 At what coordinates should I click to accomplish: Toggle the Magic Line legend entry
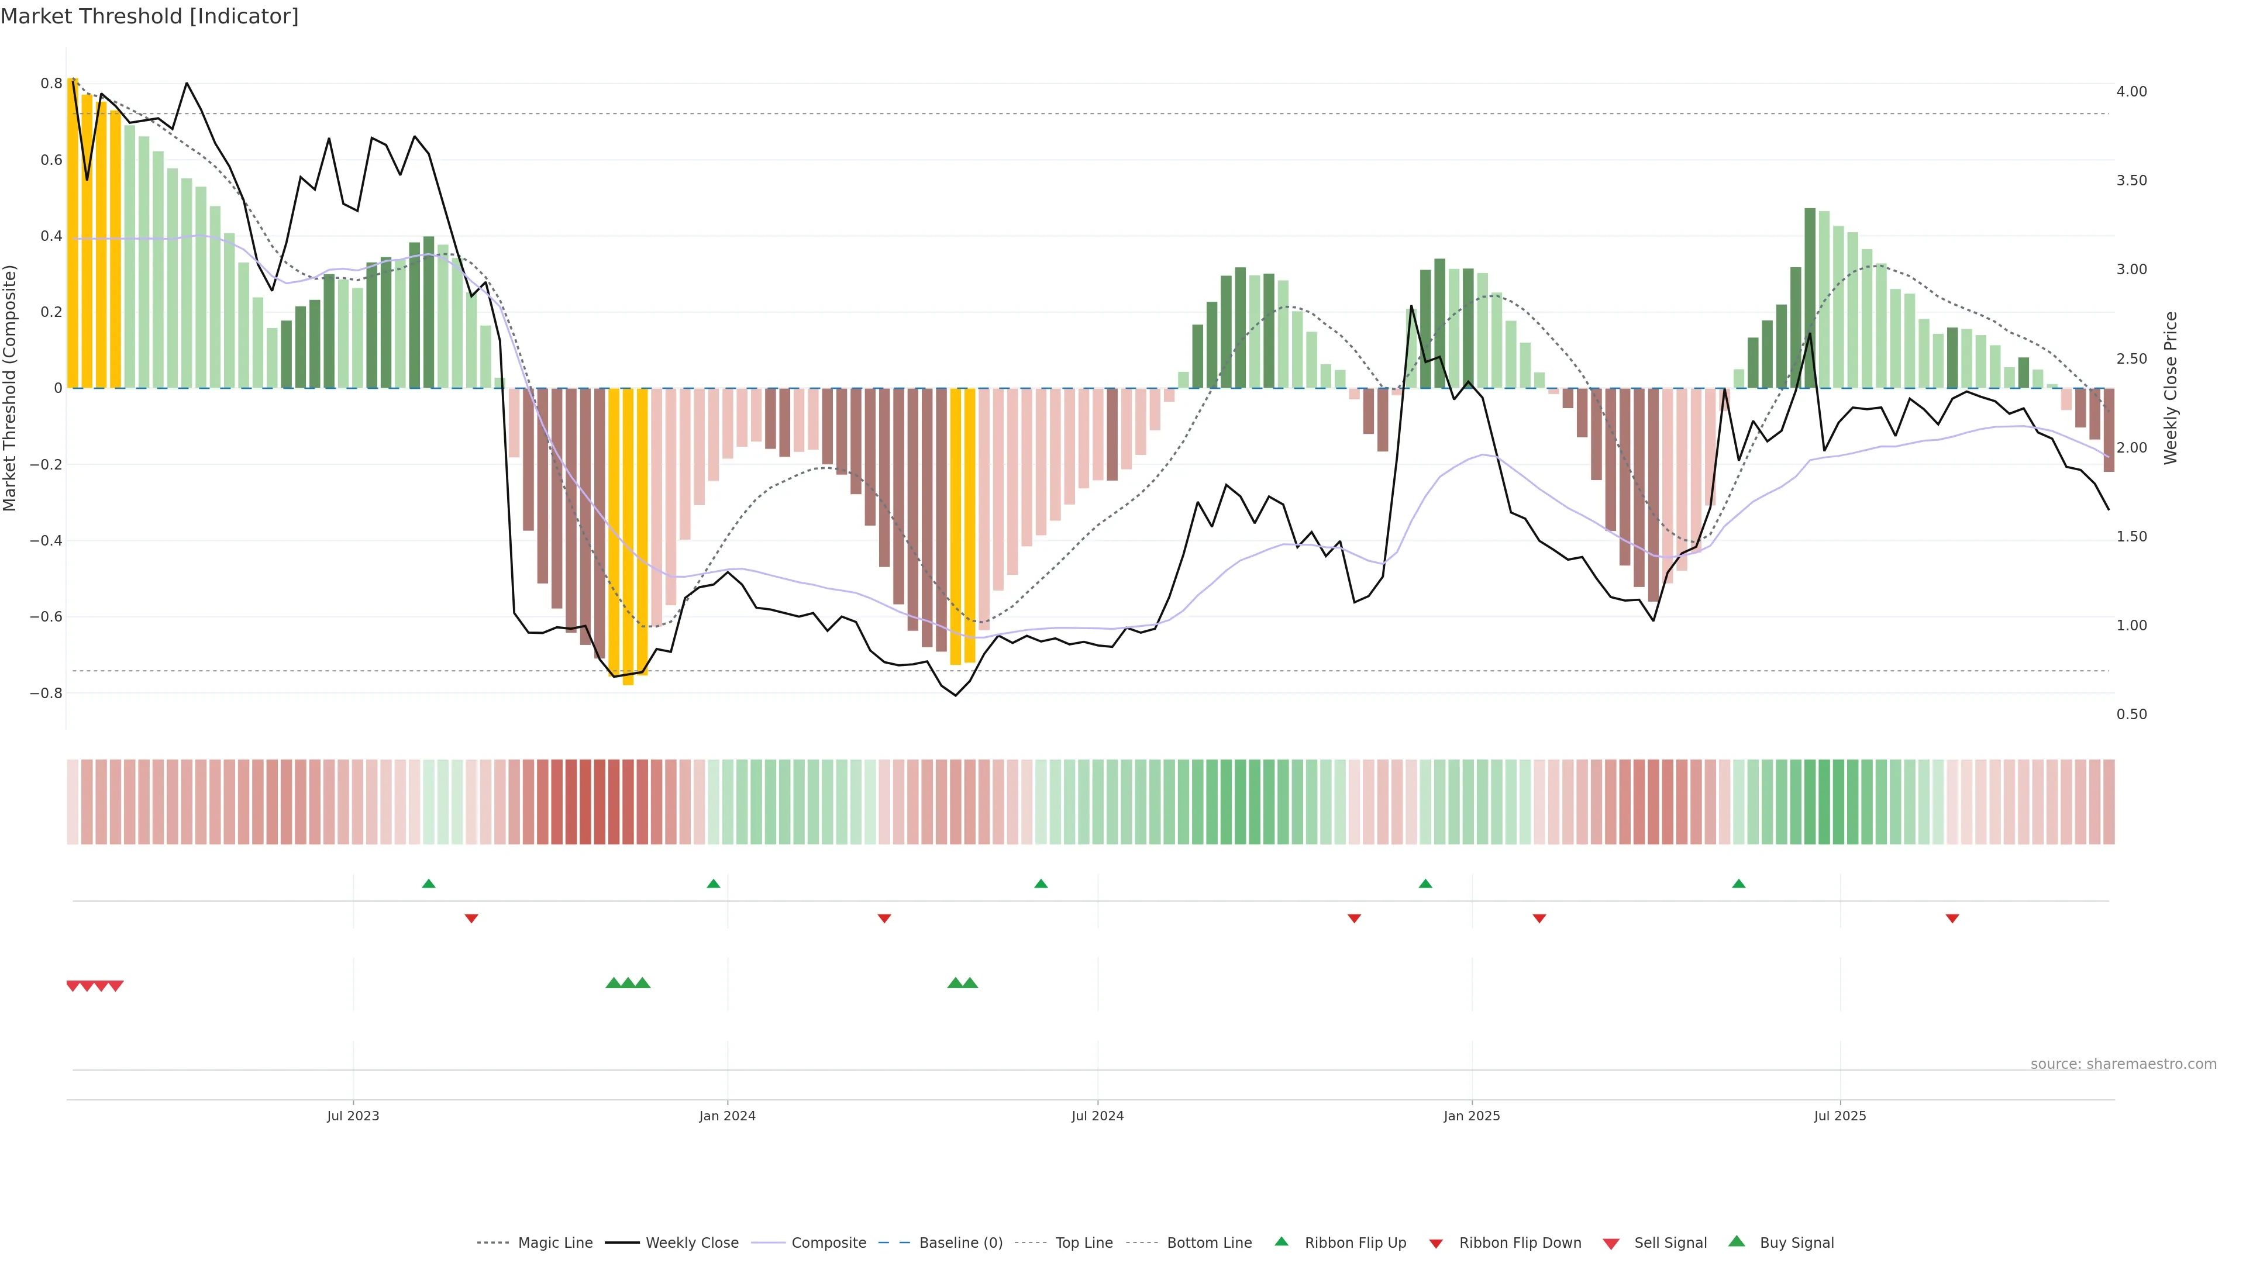coord(554,1243)
